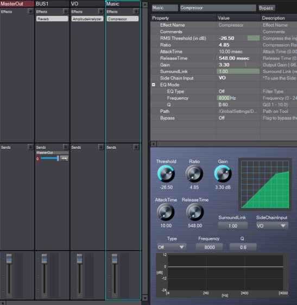This screenshot has width=297, height=305.
Task: Click the mixer horizontal scroll left arrow
Action: pos(3,303)
